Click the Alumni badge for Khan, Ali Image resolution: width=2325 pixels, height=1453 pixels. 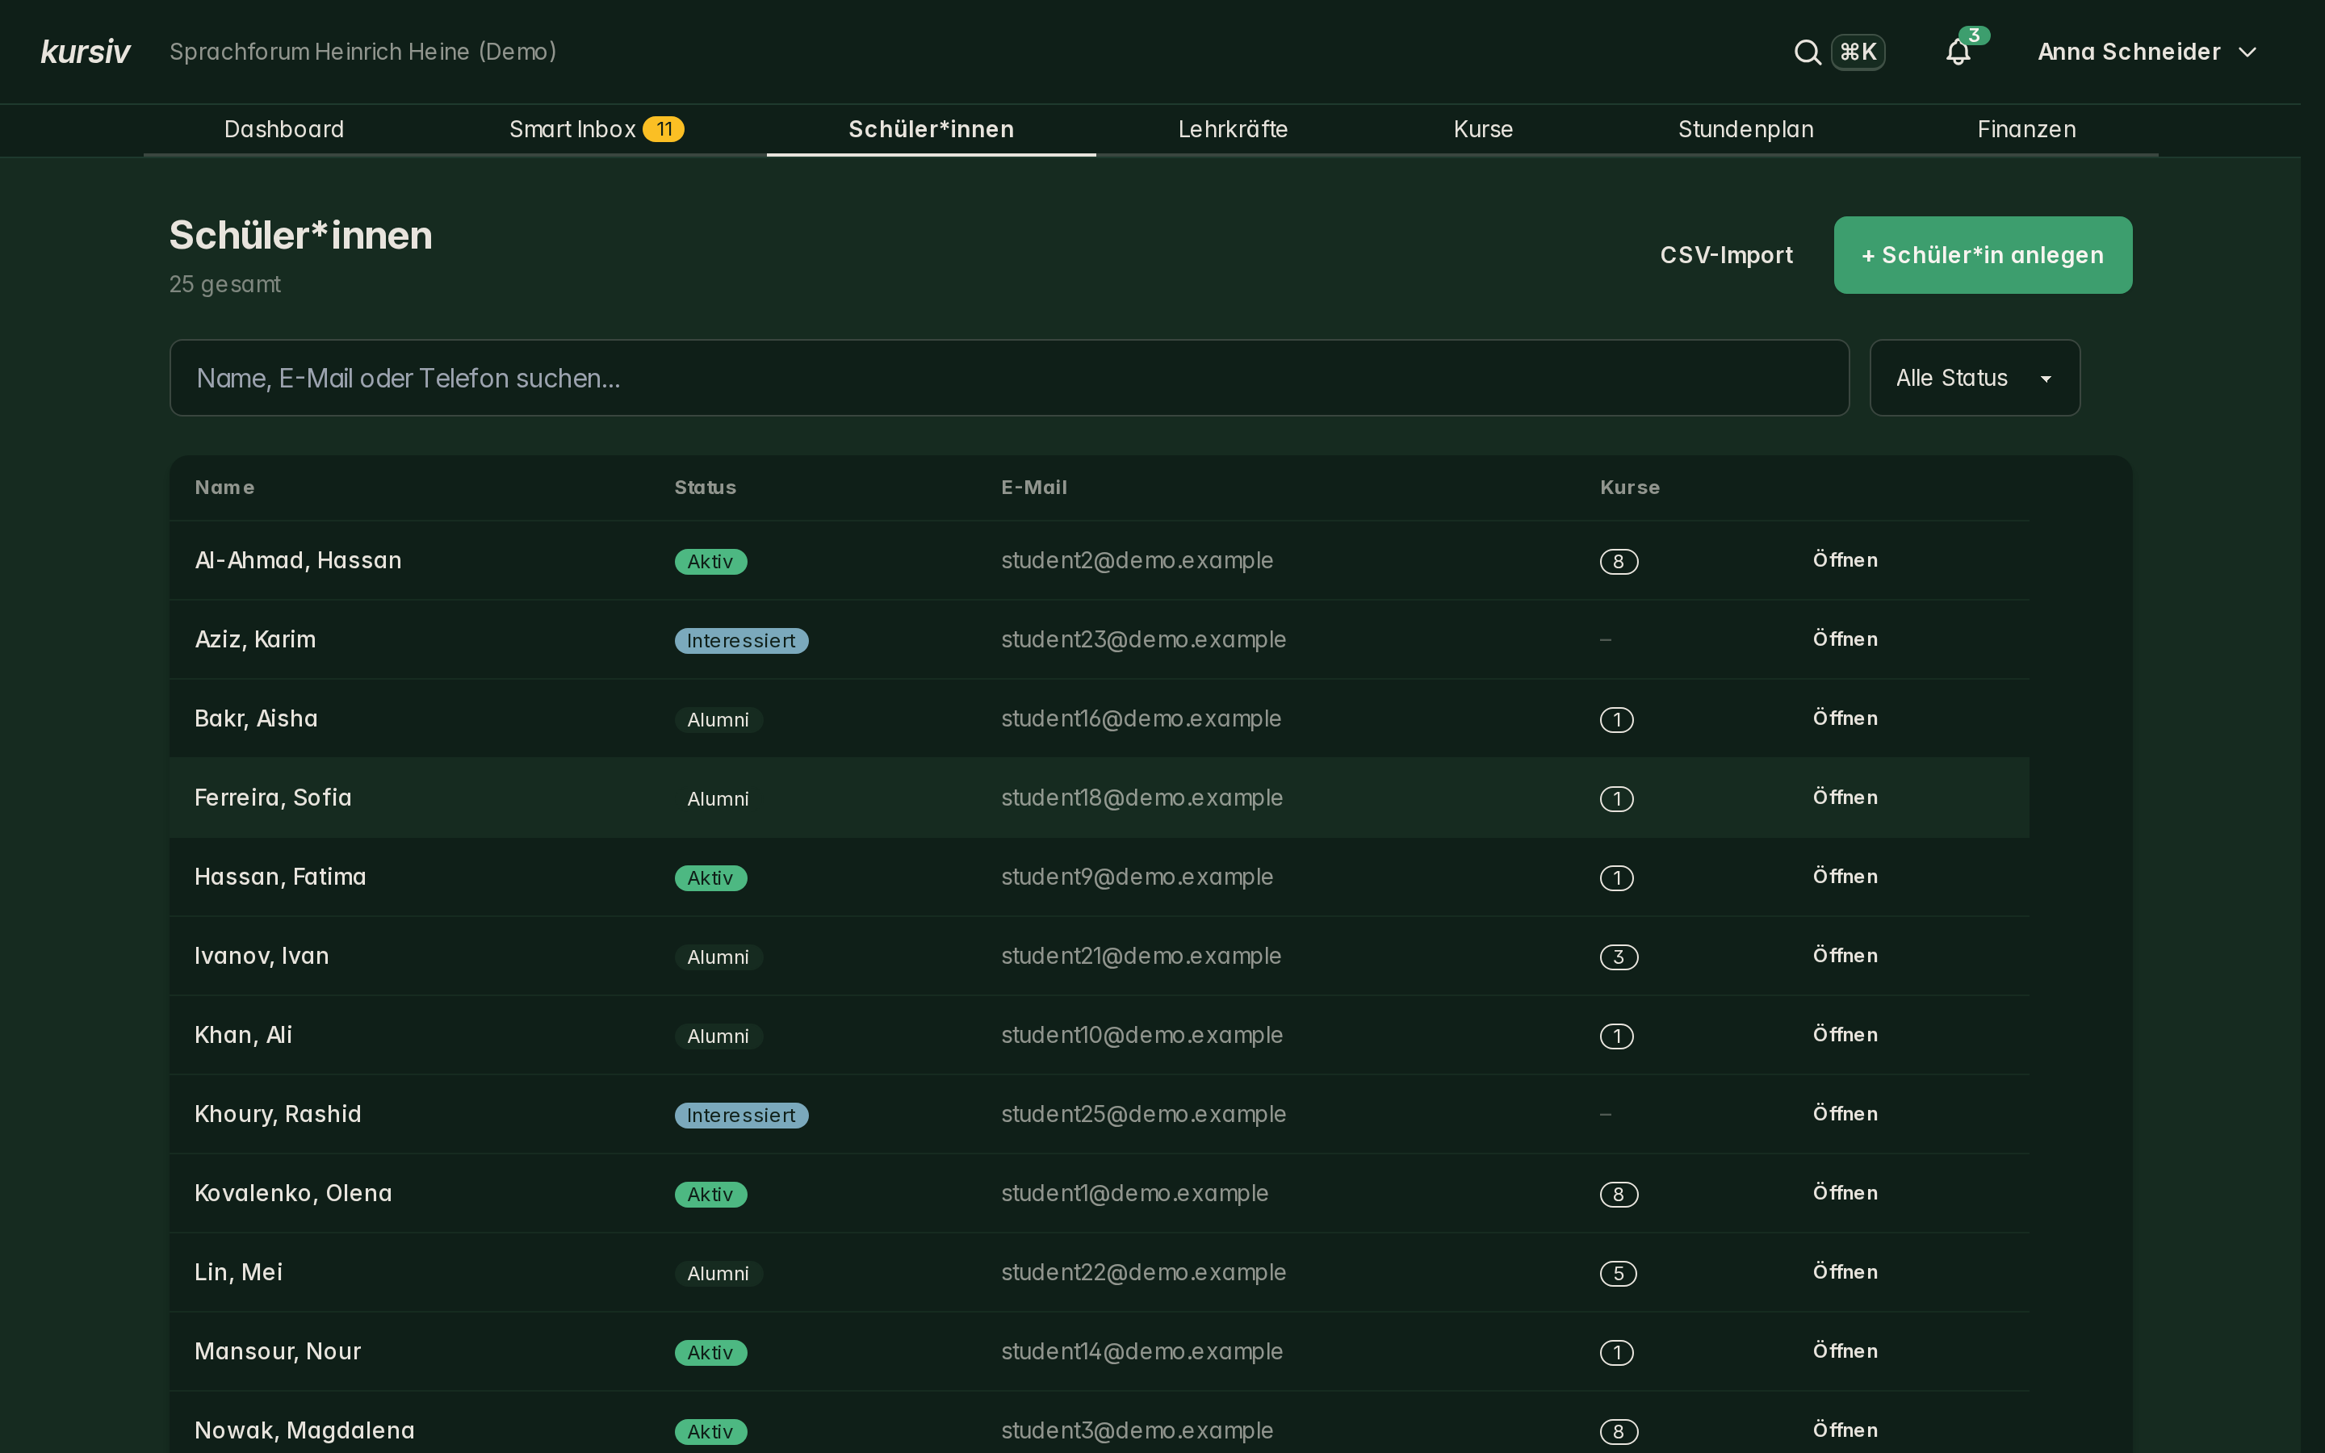tap(718, 1036)
